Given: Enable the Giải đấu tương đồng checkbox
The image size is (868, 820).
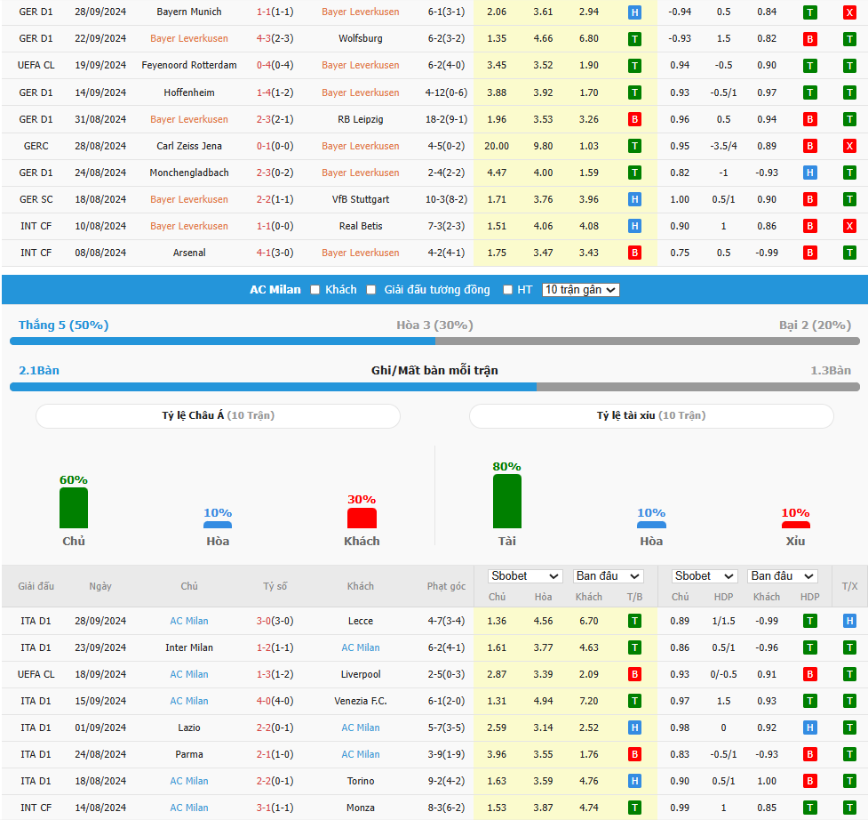Looking at the screenshot, I should (x=370, y=290).
